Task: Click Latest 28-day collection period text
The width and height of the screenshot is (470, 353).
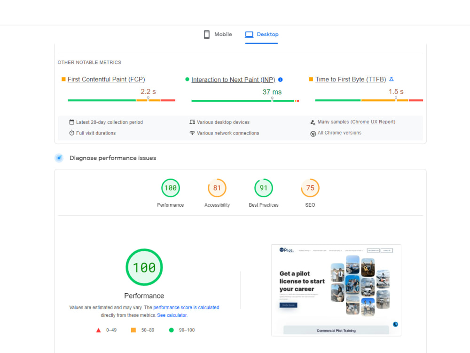Action: point(110,122)
